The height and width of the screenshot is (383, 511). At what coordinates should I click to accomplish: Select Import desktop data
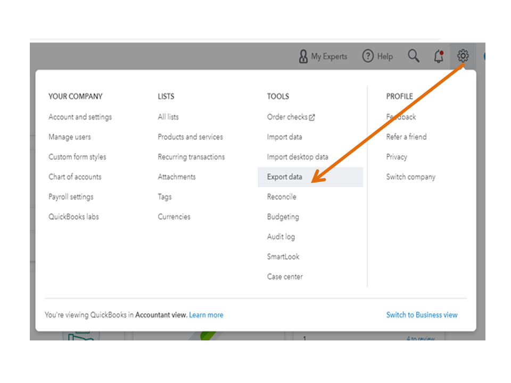[x=298, y=157]
